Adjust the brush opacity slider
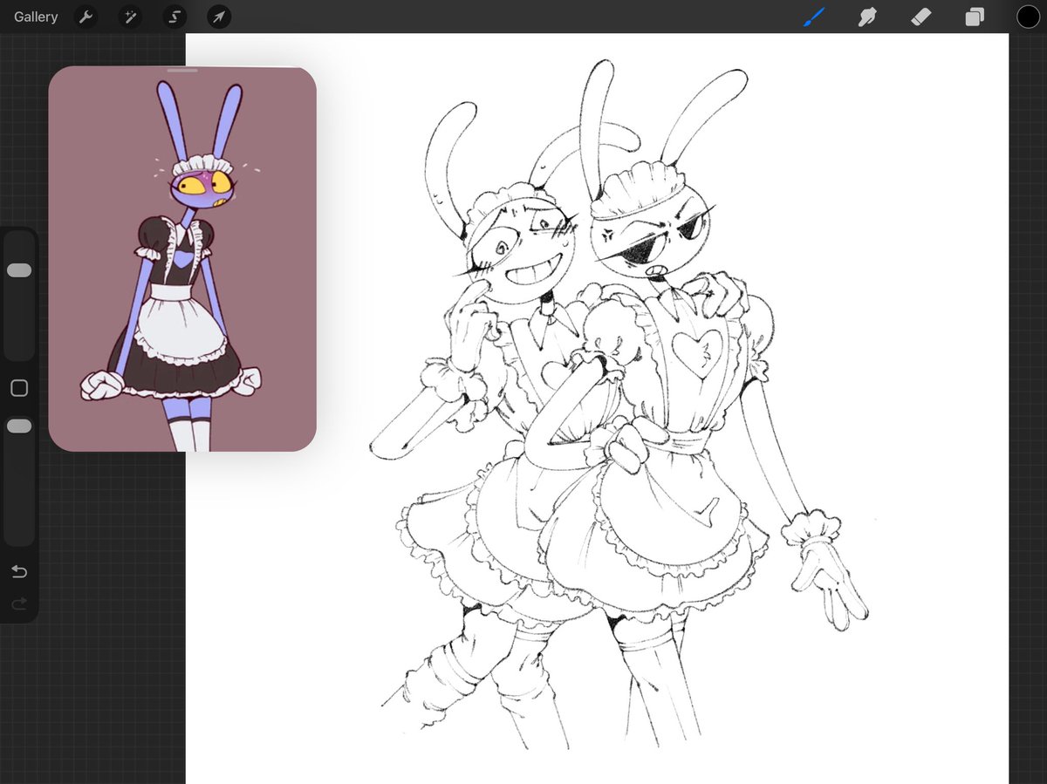Screen dimensions: 1047x784 pyautogui.click(x=19, y=426)
